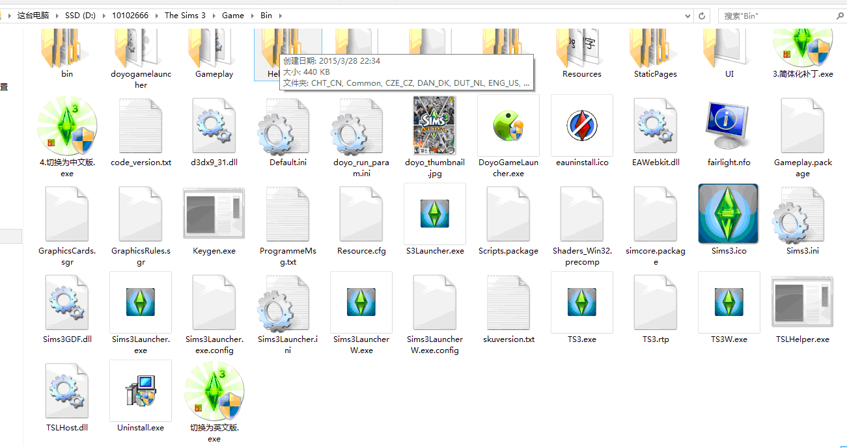Select Resource.cfg file

[361, 220]
